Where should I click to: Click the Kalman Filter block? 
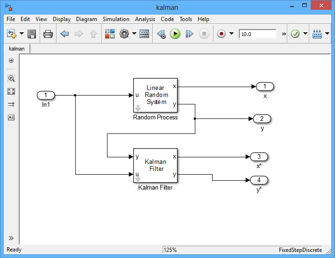click(x=156, y=166)
